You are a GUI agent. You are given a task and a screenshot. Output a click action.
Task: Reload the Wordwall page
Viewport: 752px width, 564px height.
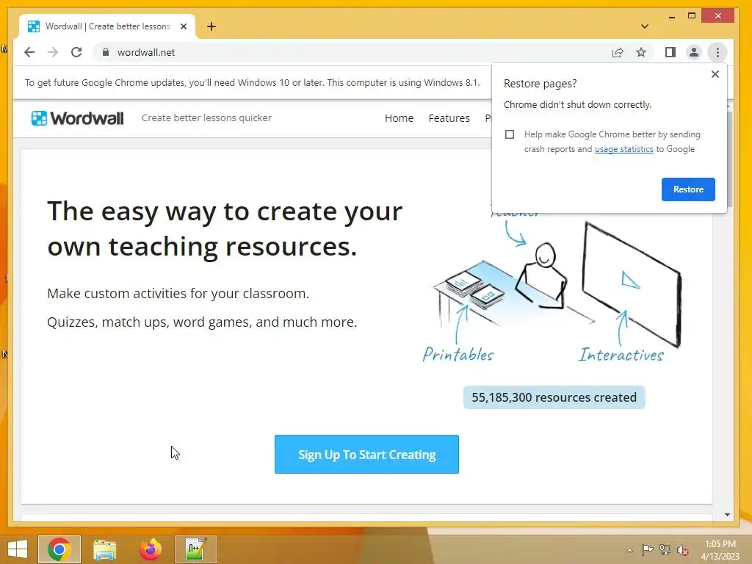point(76,52)
